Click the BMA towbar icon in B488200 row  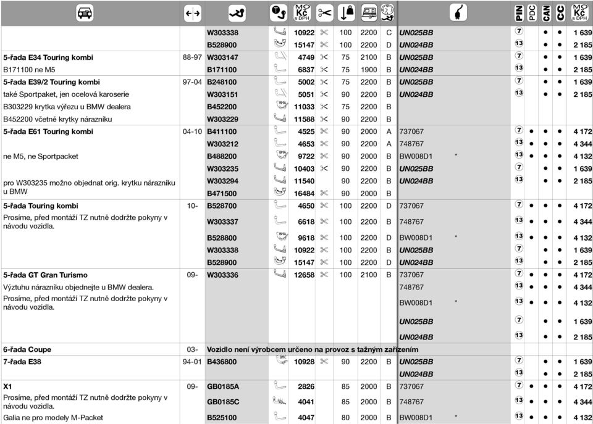point(282,155)
